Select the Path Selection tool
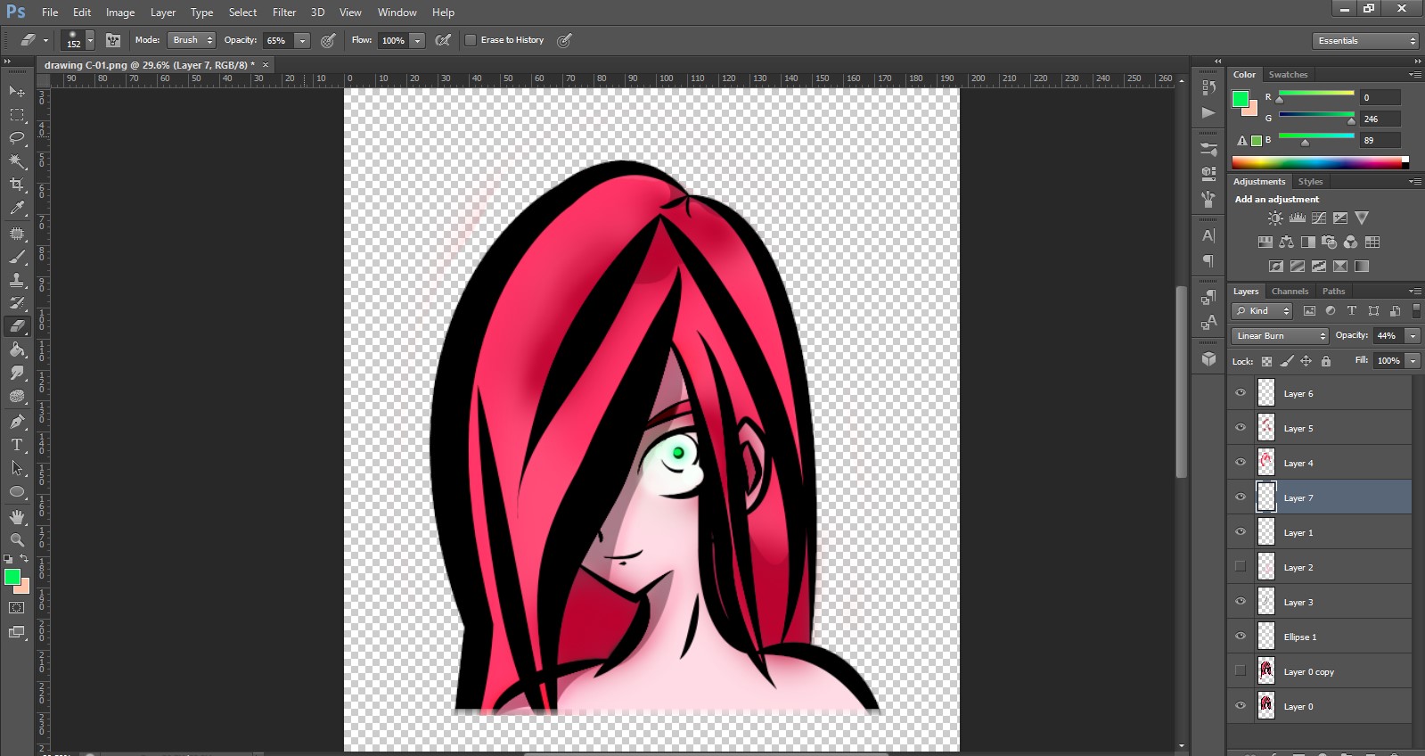This screenshot has width=1425, height=756. pos(17,468)
